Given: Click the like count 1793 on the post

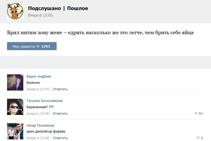Looking at the screenshot, I should pos(45,46).
